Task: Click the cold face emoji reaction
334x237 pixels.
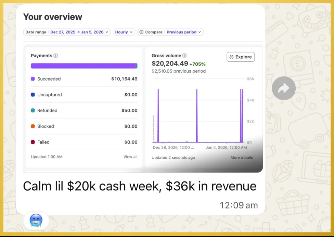Action: pyautogui.click(x=36, y=220)
